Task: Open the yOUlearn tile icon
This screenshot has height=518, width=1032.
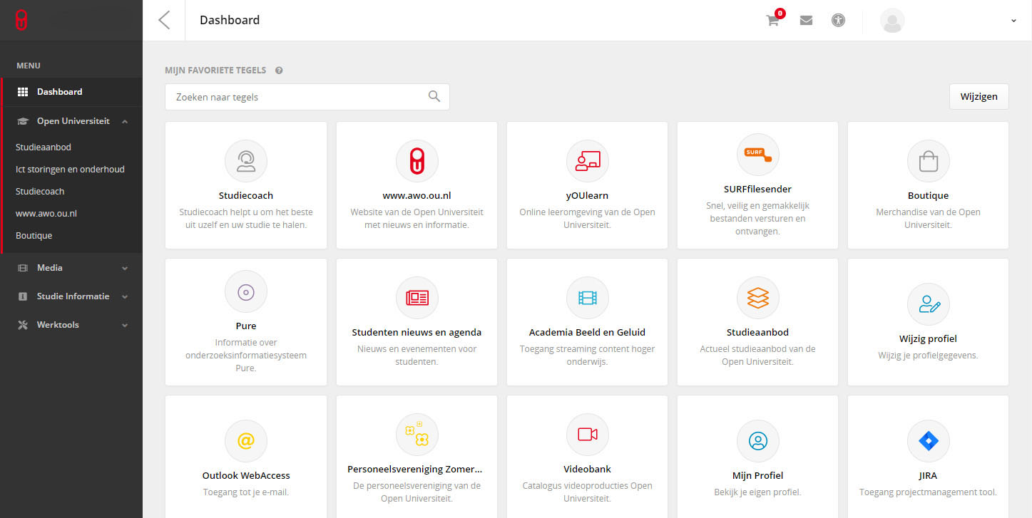Action: coord(587,160)
